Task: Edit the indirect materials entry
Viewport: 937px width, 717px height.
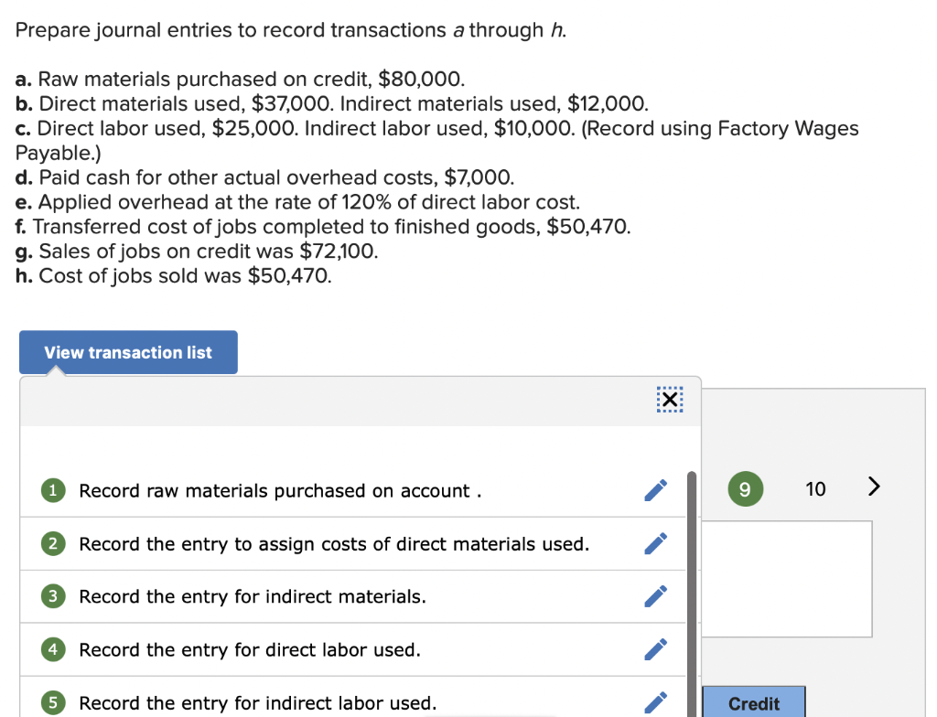Action: tap(655, 596)
